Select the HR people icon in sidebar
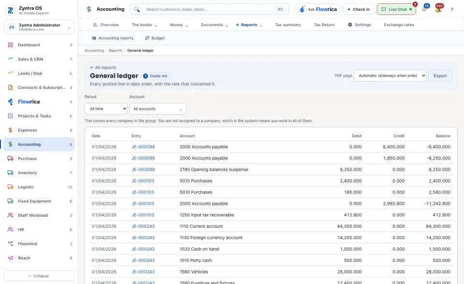Image resolution: width=464 pixels, height=284 pixels. pyautogui.click(x=10, y=229)
